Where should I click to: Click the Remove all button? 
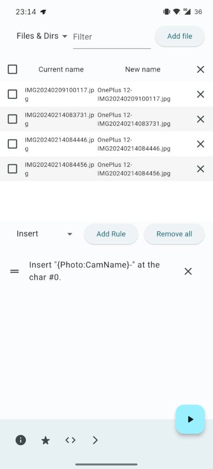click(x=175, y=234)
